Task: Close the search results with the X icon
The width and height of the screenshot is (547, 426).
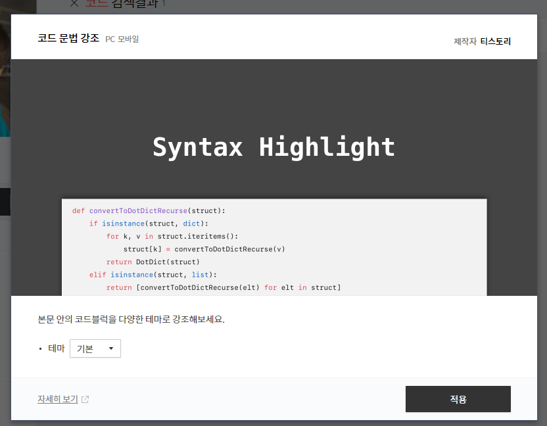Action: click(x=74, y=3)
